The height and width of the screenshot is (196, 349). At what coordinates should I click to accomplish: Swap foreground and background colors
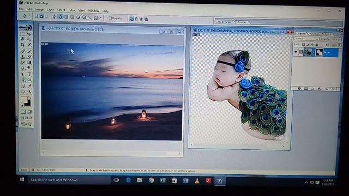click(x=29, y=97)
